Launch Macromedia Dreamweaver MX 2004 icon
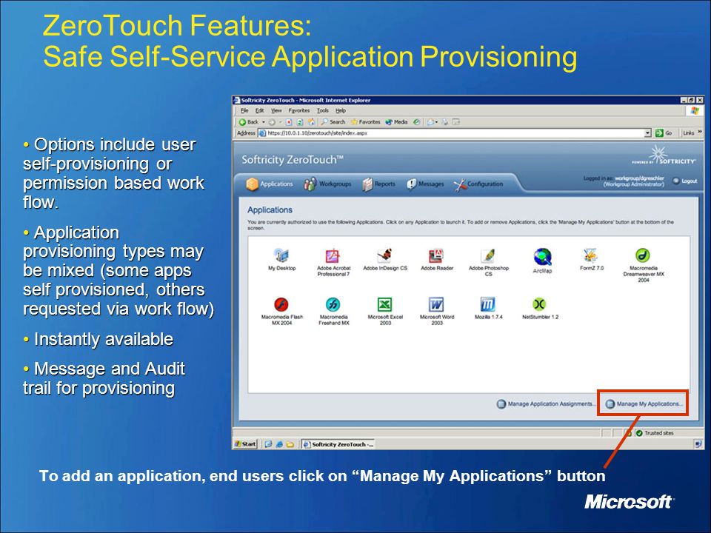 click(643, 256)
